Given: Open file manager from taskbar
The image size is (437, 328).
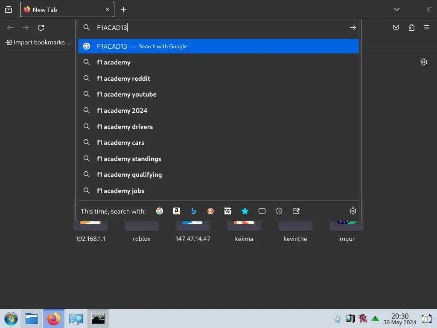Looking at the screenshot, I should click(x=32, y=319).
